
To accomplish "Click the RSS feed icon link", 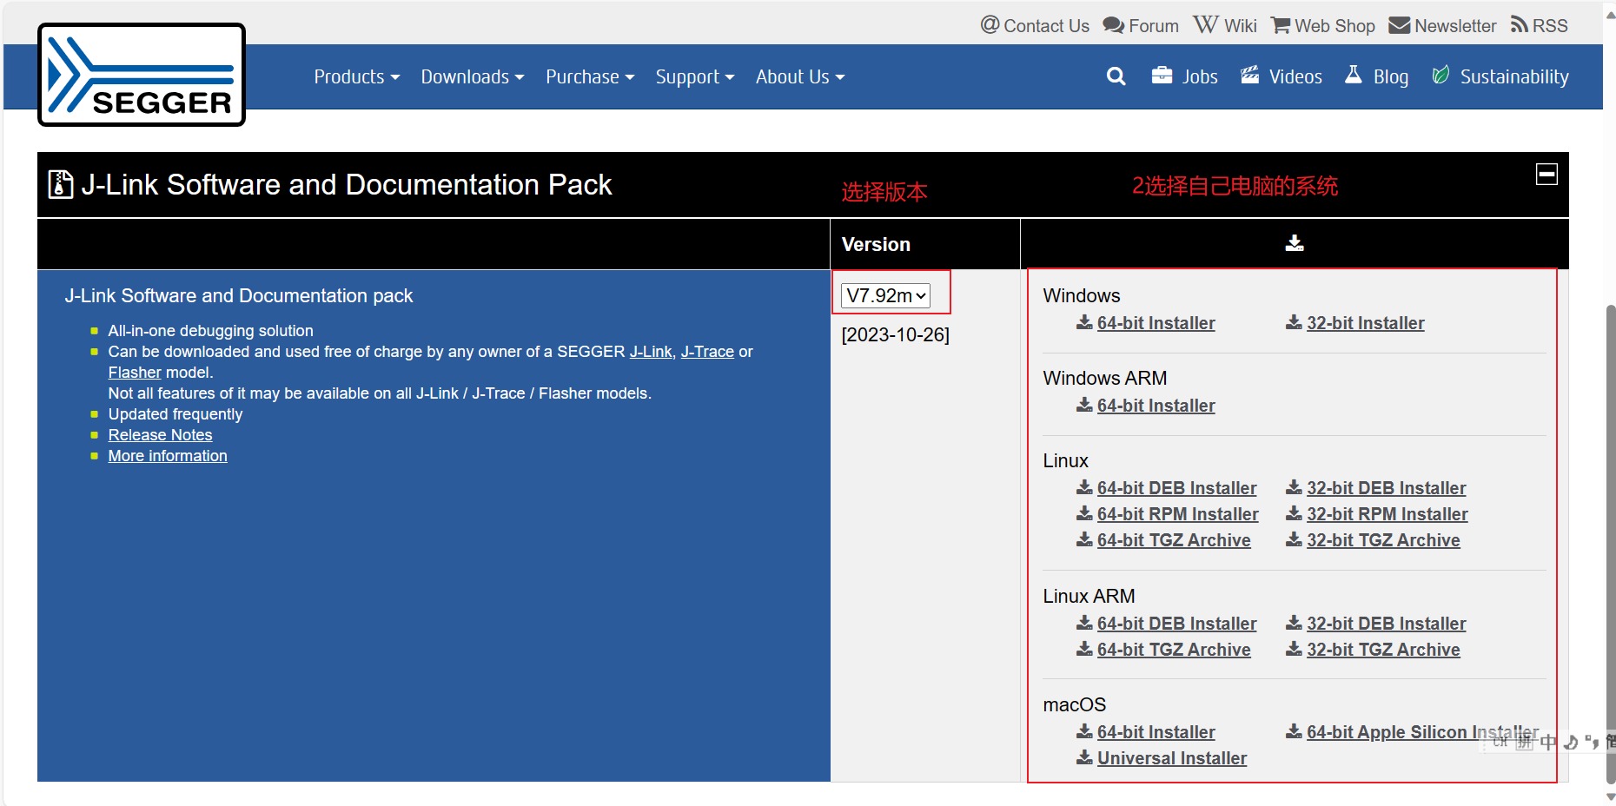I will coord(1540,25).
